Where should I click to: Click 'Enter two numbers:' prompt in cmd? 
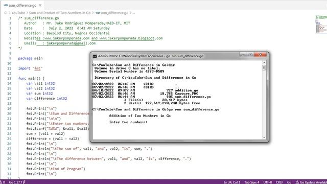pos(128,122)
